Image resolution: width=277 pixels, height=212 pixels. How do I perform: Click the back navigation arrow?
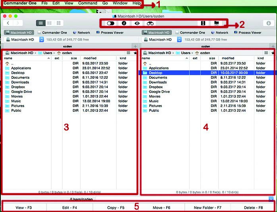coord(8,23)
